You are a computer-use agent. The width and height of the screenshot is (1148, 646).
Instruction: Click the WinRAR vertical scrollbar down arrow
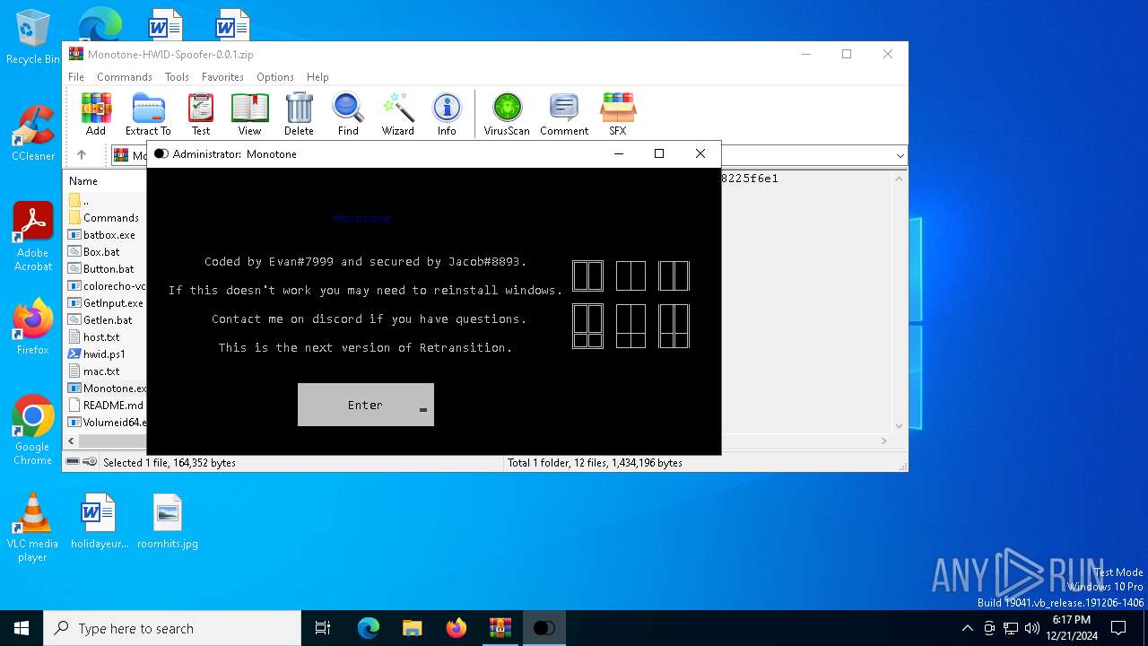(x=899, y=427)
